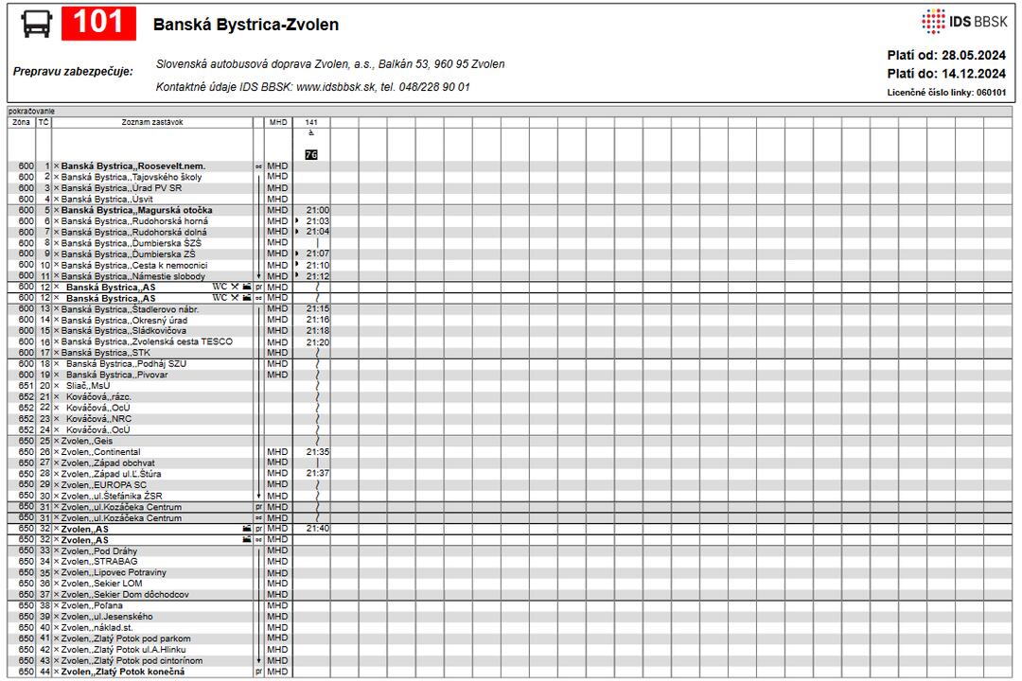Click the black 76 note badge

pos(311,154)
